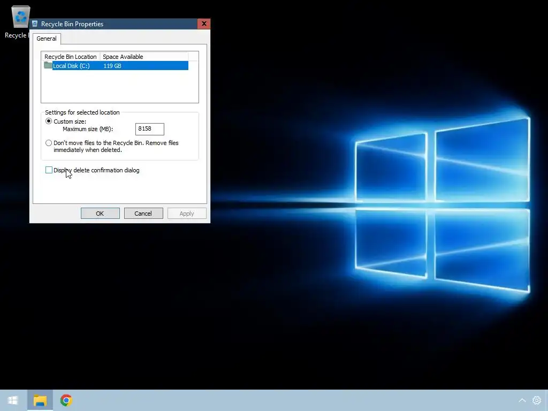Open the Recycle Bin desktop icon
The width and height of the screenshot is (548, 411).
(x=20, y=17)
